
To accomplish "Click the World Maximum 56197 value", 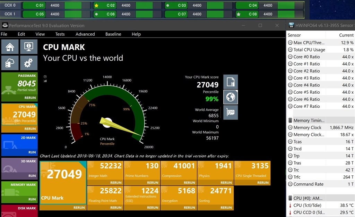I will click(212, 138).
